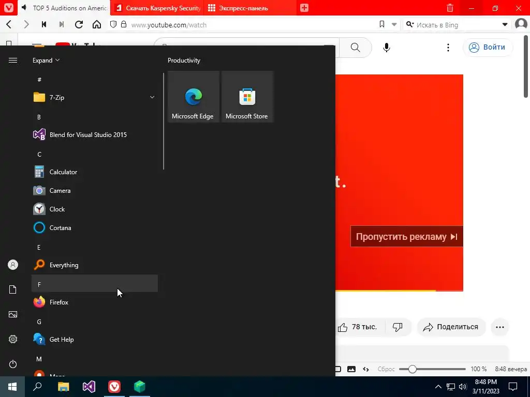Screen dimensions: 530x397
Task: Launch Calculator from app list
Action: (x=95, y=172)
